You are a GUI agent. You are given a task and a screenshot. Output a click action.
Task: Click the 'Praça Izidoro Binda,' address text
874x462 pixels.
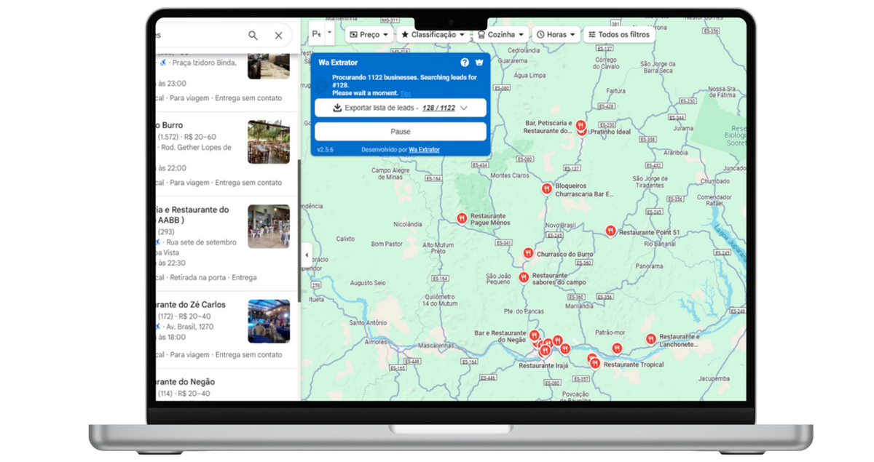pos(204,63)
